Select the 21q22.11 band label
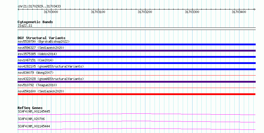Image resolution: width=264 pixels, height=133 pixels. 25,25
